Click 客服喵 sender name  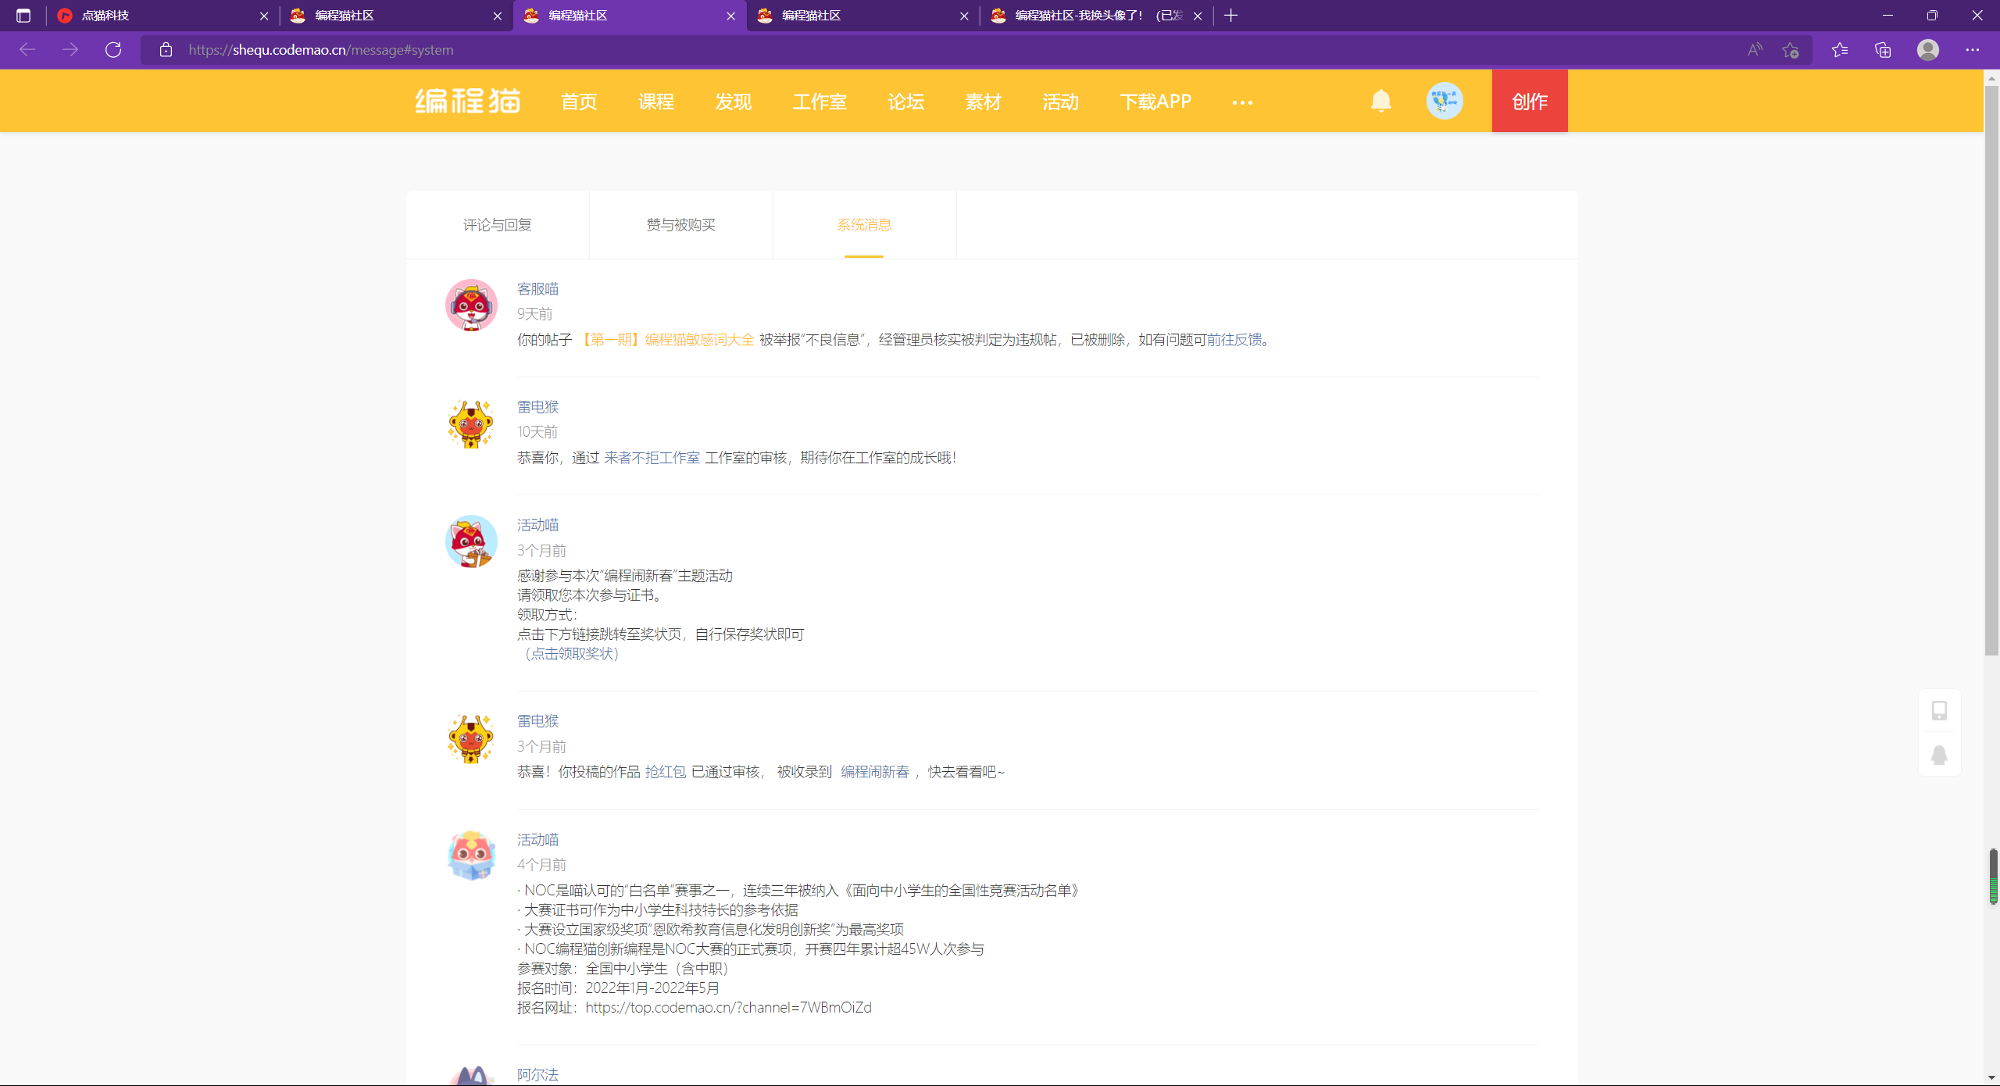(x=538, y=289)
